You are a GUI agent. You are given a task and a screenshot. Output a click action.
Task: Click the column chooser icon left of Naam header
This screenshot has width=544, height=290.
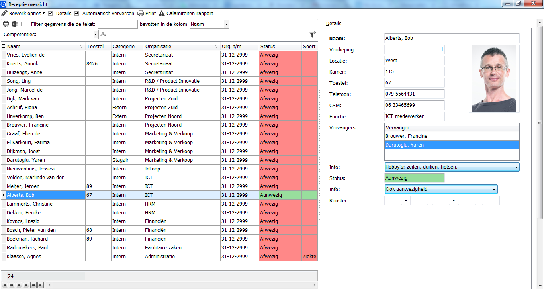click(4, 46)
